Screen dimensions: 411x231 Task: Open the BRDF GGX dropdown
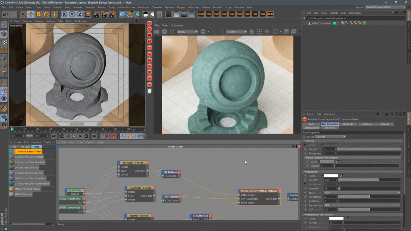pos(362,193)
